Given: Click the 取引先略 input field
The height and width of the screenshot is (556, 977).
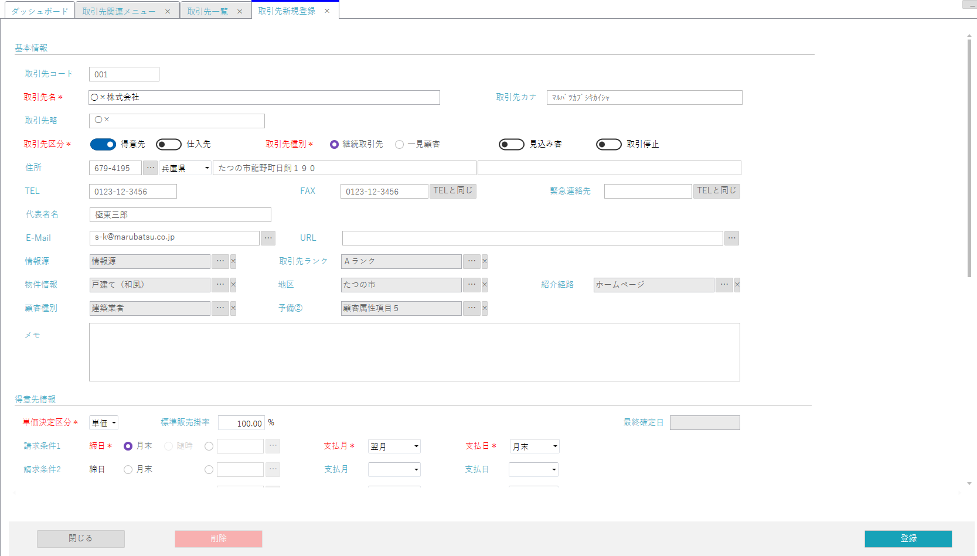Looking at the screenshot, I should 177,121.
